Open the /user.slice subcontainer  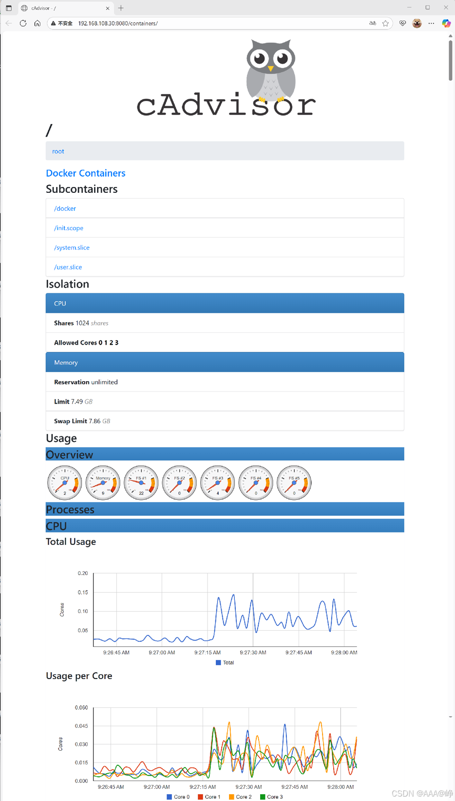coord(68,267)
